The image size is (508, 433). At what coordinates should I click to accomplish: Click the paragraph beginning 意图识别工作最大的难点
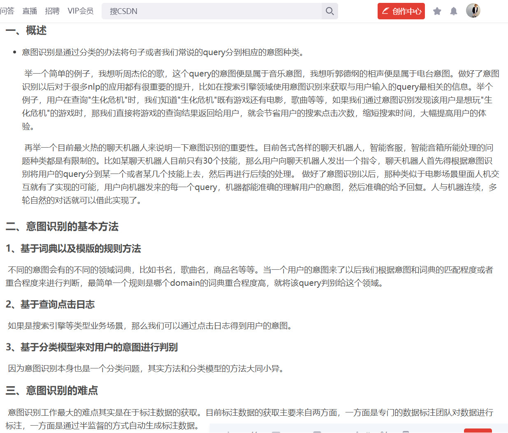pyautogui.click(x=249, y=419)
